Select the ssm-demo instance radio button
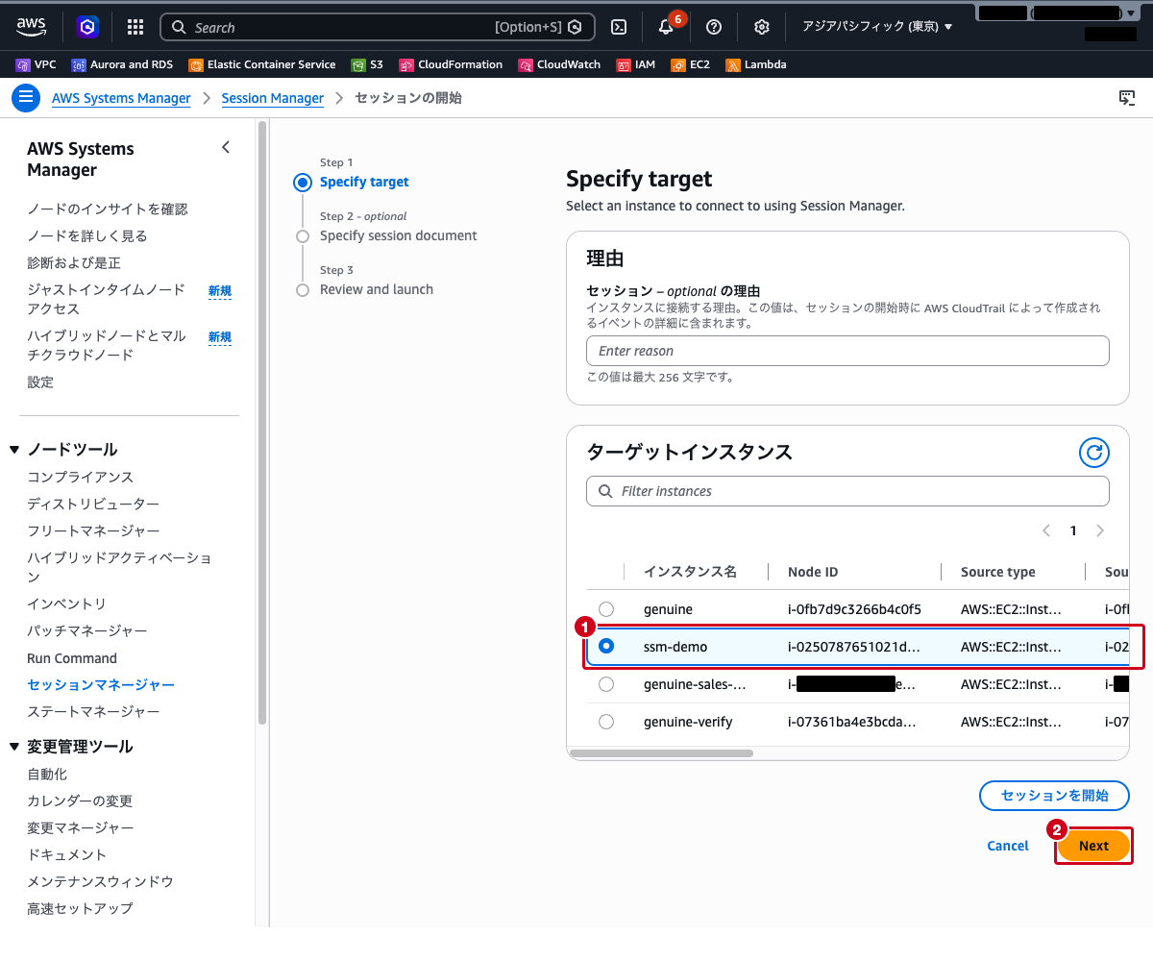This screenshot has width=1153, height=961. (606, 647)
